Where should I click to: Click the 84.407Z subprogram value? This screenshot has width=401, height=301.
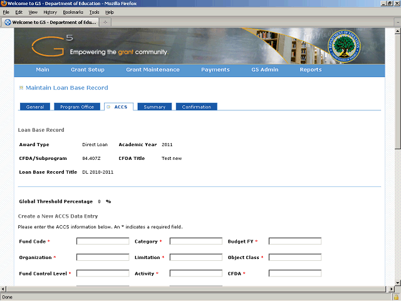[91, 159]
